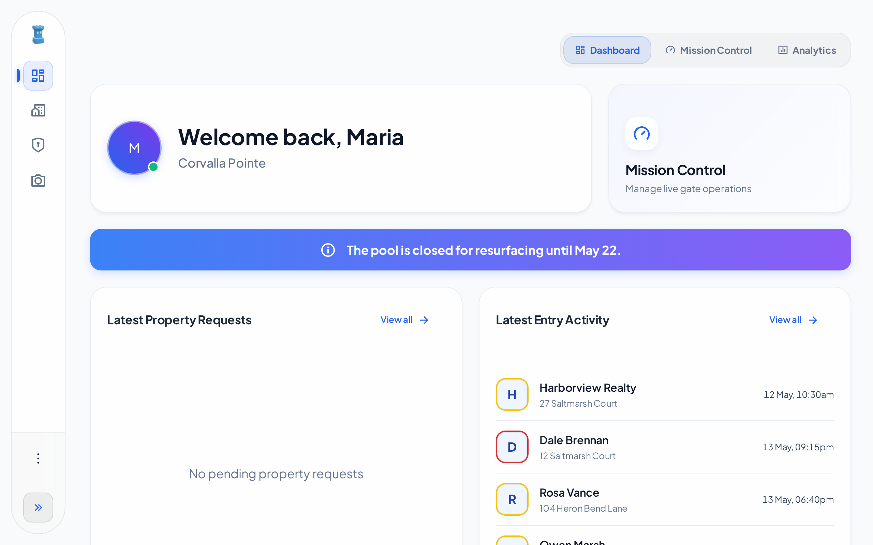Click the info icon in pool banner
873x545 pixels.
(328, 250)
